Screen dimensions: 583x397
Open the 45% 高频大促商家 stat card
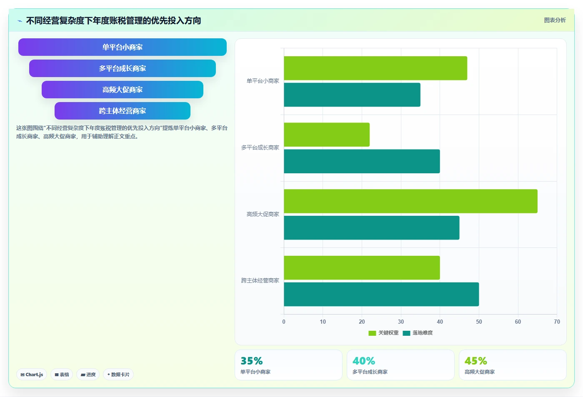pyautogui.click(x=513, y=365)
